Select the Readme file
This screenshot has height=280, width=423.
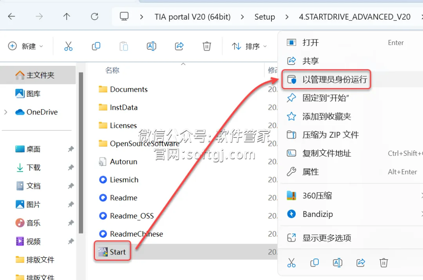pyautogui.click(x=118, y=198)
